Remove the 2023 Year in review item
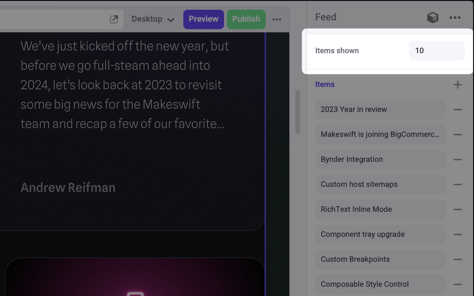Image resolution: width=474 pixels, height=296 pixels. [458, 109]
